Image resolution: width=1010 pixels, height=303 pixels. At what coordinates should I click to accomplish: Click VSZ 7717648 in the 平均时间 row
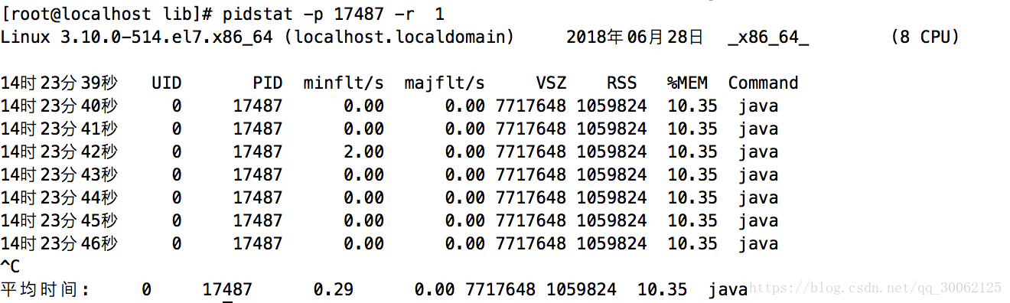coord(500,289)
